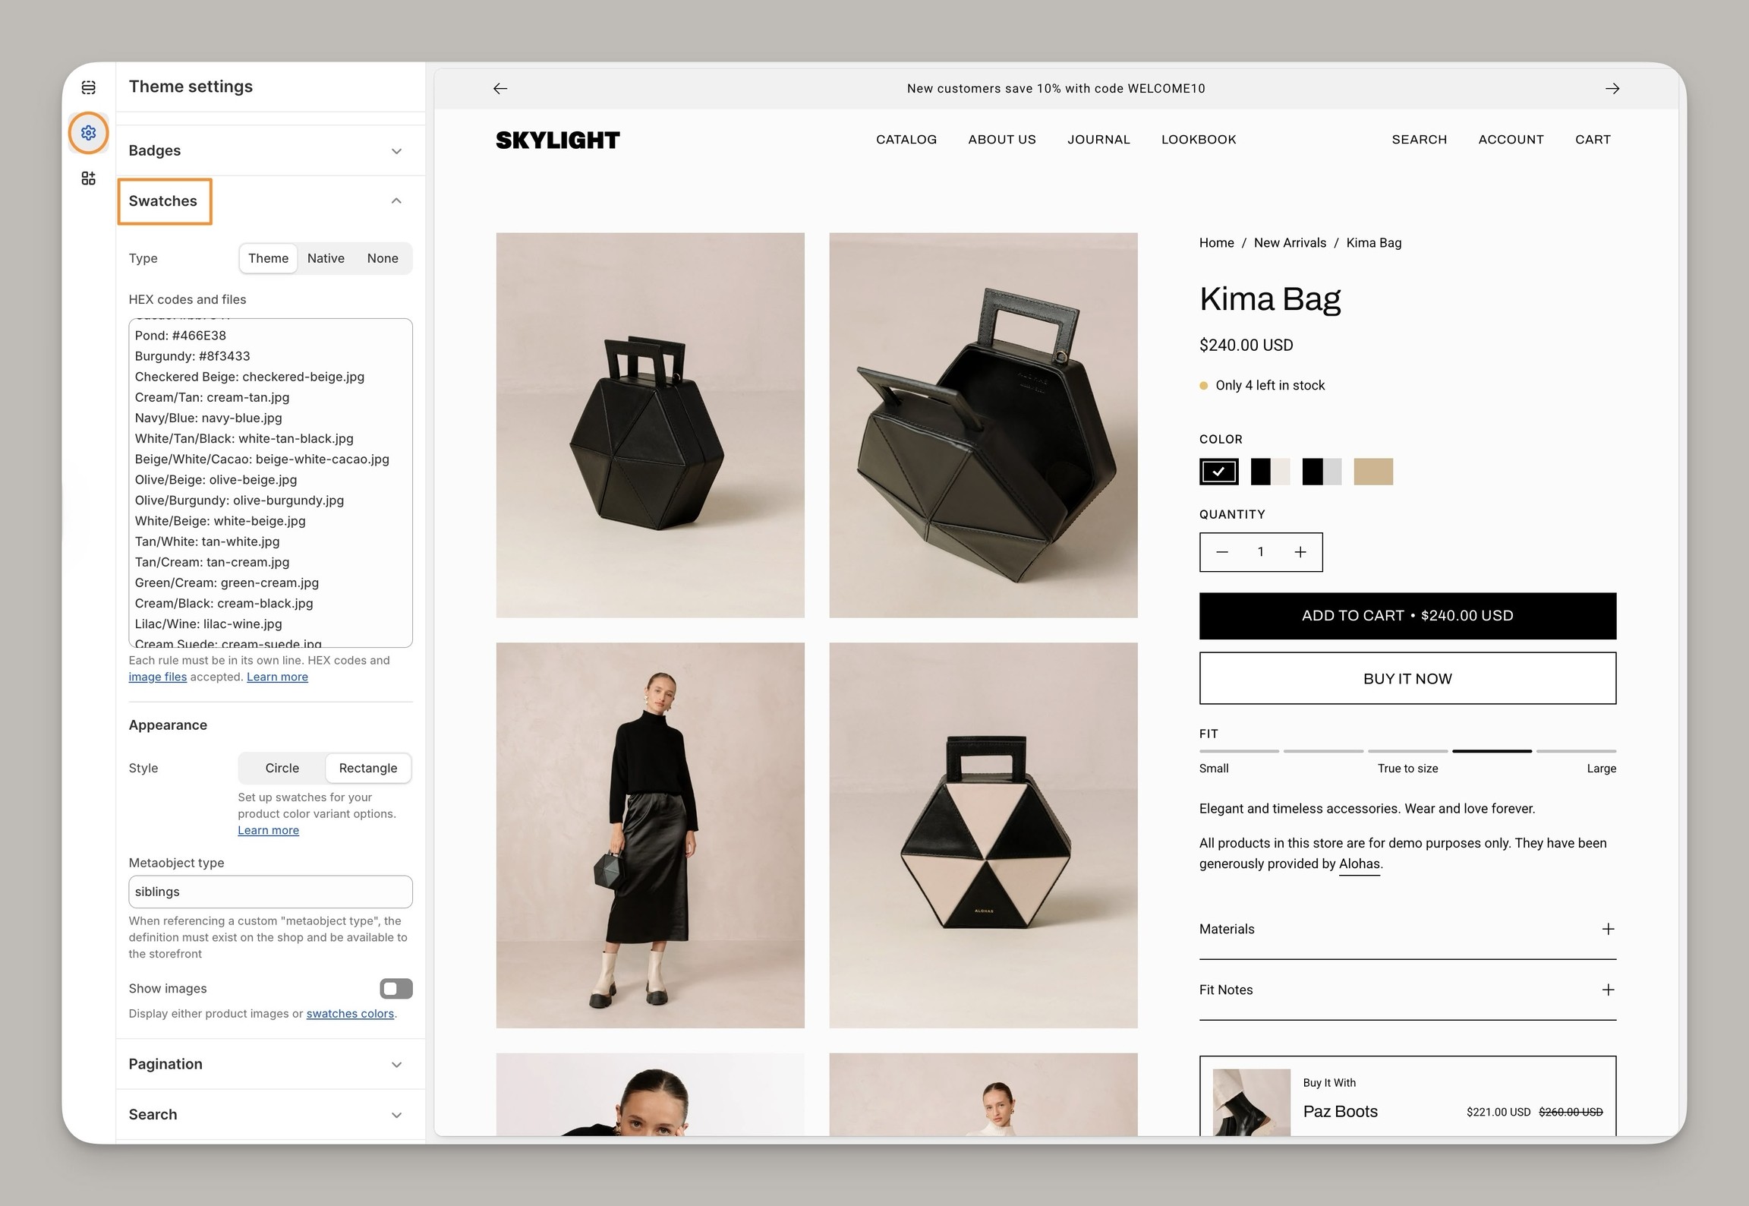The image size is (1749, 1206).
Task: Open the CATALOG menu item
Action: tap(906, 140)
